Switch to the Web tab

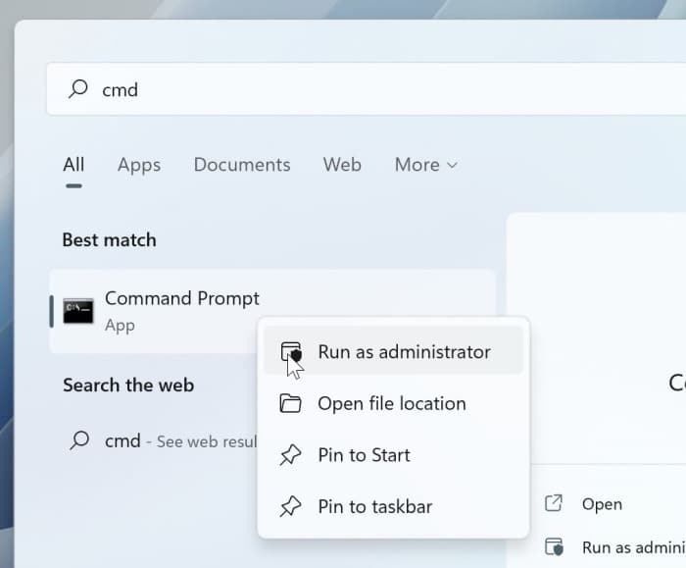(342, 165)
